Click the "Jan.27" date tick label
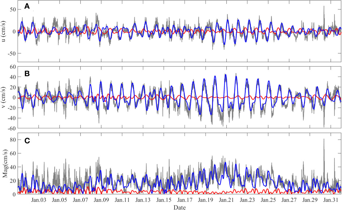This screenshot has height=210, width=342. pos(289,200)
